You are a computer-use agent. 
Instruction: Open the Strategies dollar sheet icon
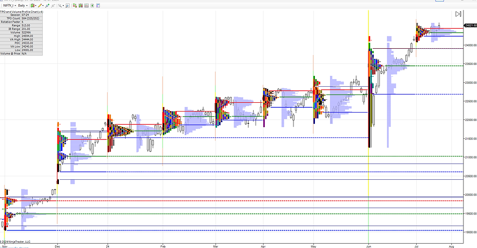92,5
